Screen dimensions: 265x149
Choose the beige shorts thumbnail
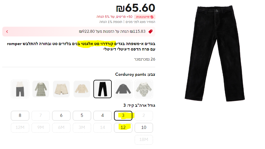tap(61, 89)
